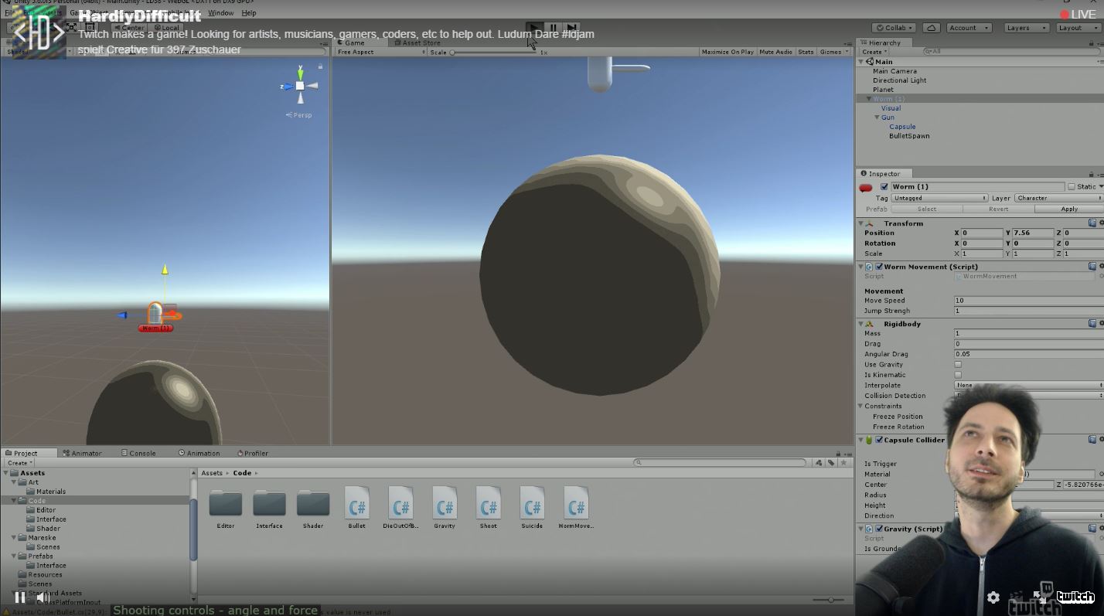Collapse the Art folder in Project tree

(x=14, y=482)
